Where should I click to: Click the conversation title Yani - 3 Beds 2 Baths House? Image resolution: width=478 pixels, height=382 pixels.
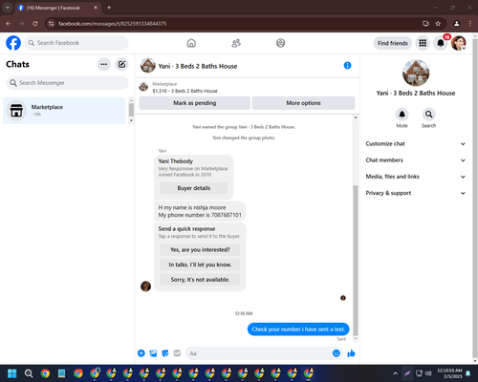click(x=198, y=66)
